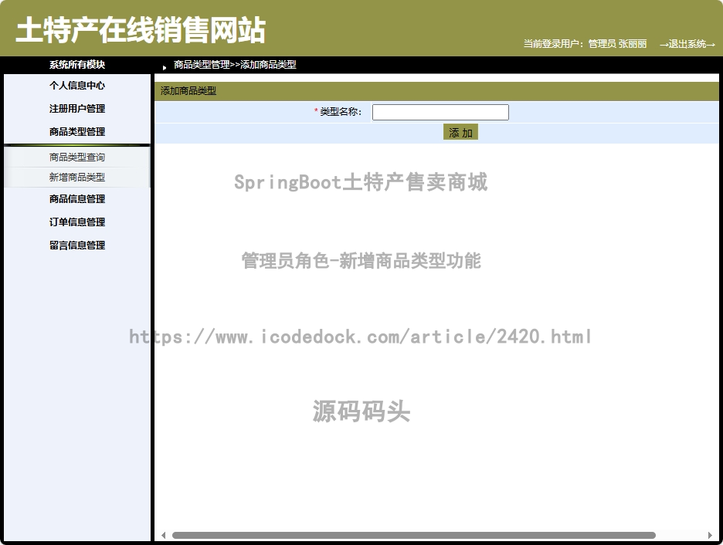Viewport: 723px width, 545px height.
Task: Click the horizontal scrollbar thumb
Action: pyautogui.click(x=413, y=535)
